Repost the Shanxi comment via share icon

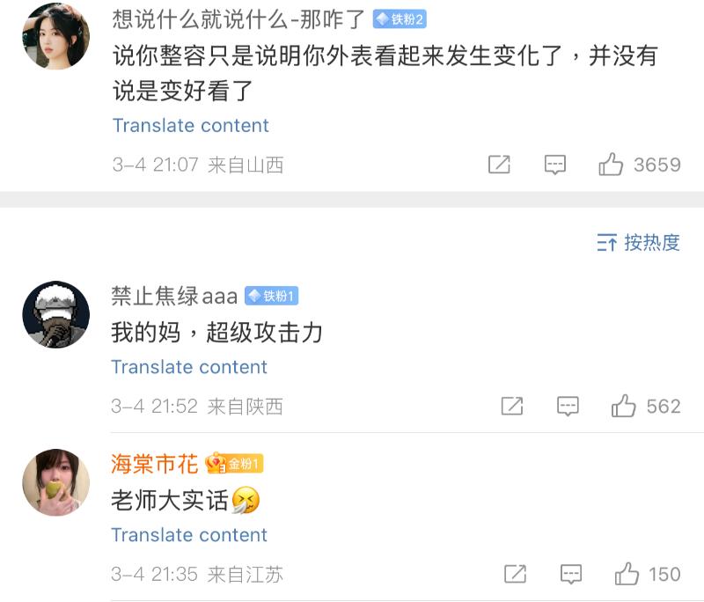click(x=499, y=165)
